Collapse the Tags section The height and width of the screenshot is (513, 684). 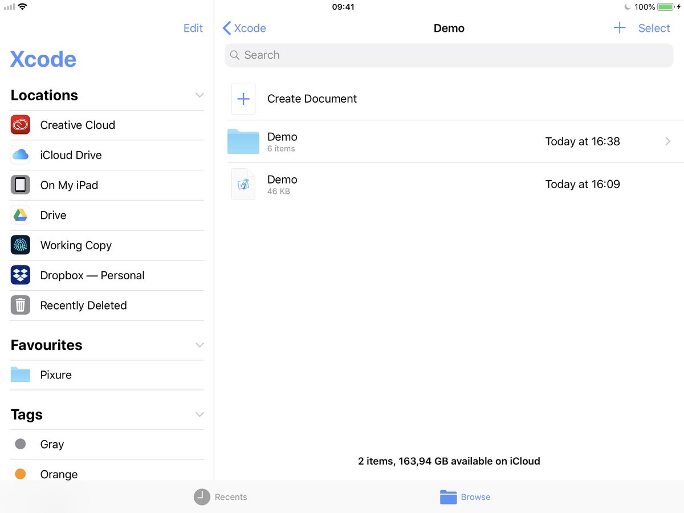pos(199,414)
